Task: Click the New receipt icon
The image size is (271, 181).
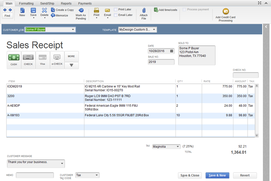Action: click(x=22, y=11)
